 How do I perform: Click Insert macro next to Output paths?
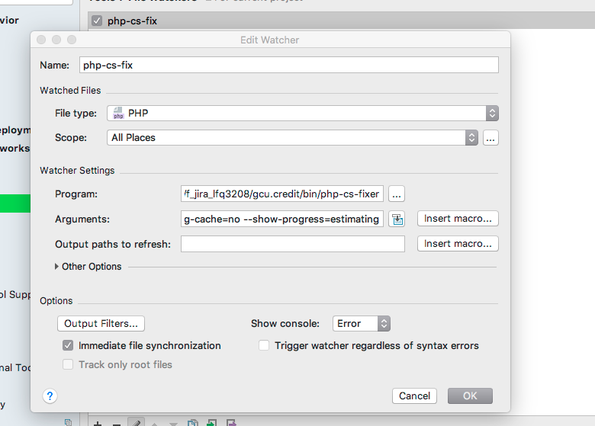[458, 244]
